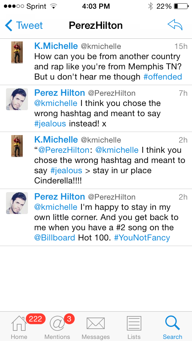This screenshot has height=341, width=192.
Task: Go back using the Tweet chevron
Action: tap(24, 26)
